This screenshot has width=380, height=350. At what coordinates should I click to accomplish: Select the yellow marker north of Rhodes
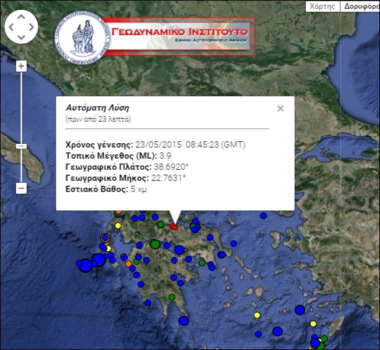[x=313, y=323]
